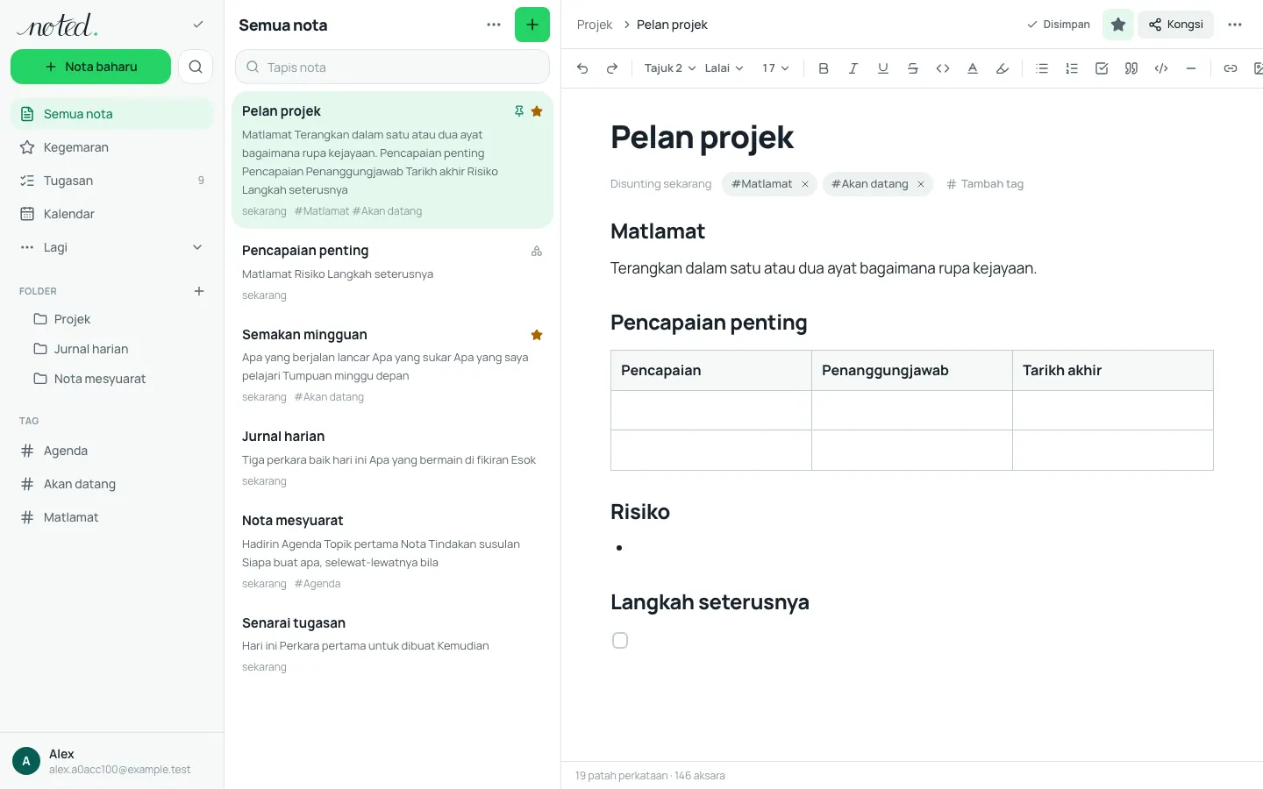Click the Pelan projek note title
Image resolution: width=1263 pixels, height=789 pixels.
click(702, 138)
